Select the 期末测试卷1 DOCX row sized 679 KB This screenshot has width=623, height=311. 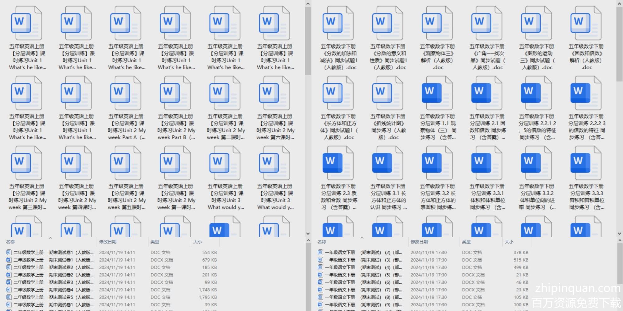tap(112, 260)
